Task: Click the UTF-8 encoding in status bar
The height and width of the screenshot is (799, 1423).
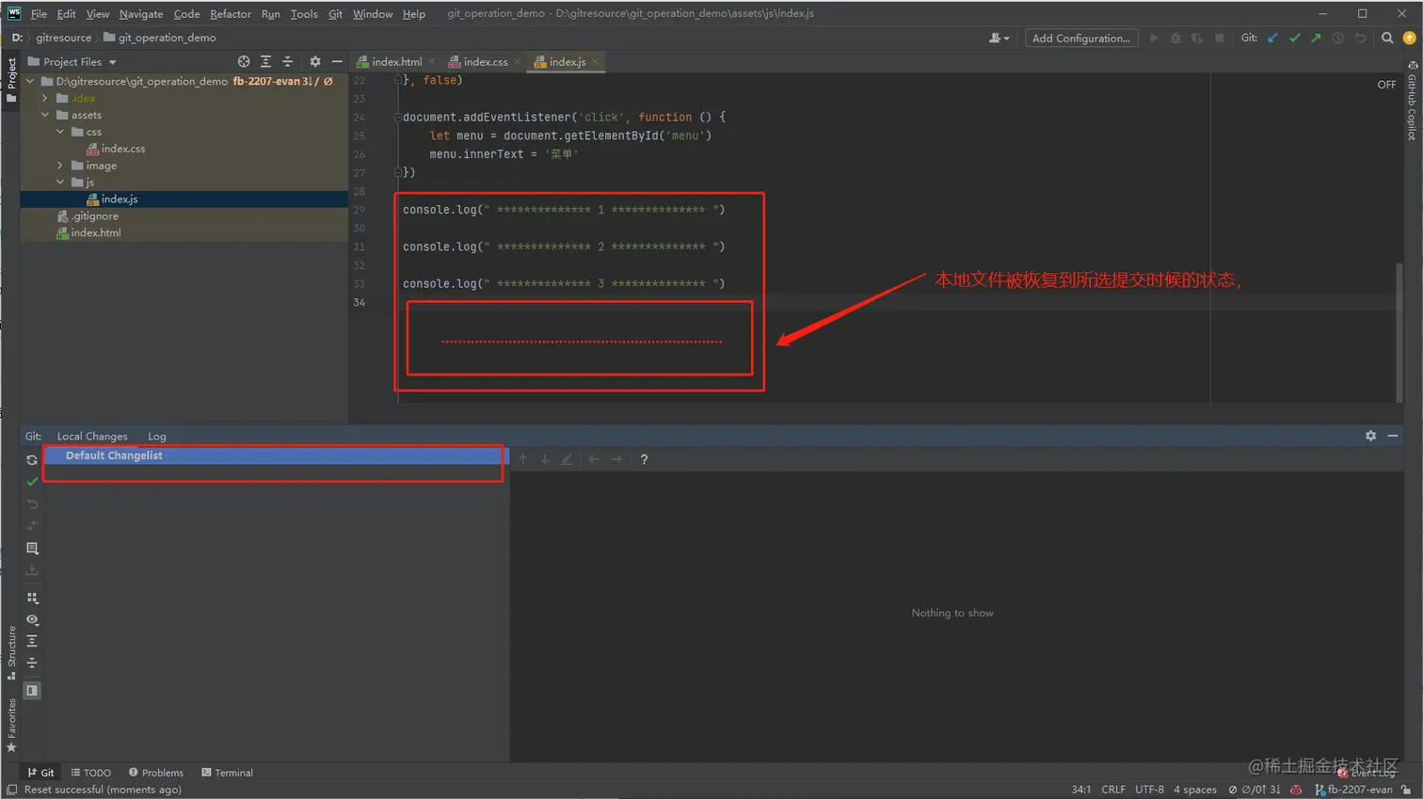Action: (x=1149, y=790)
